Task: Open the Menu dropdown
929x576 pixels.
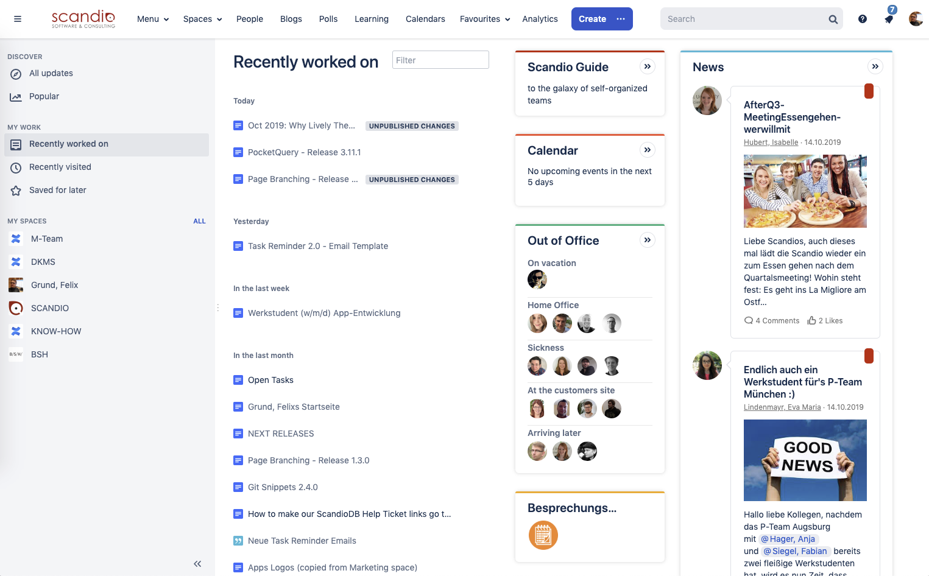Action: pos(153,19)
